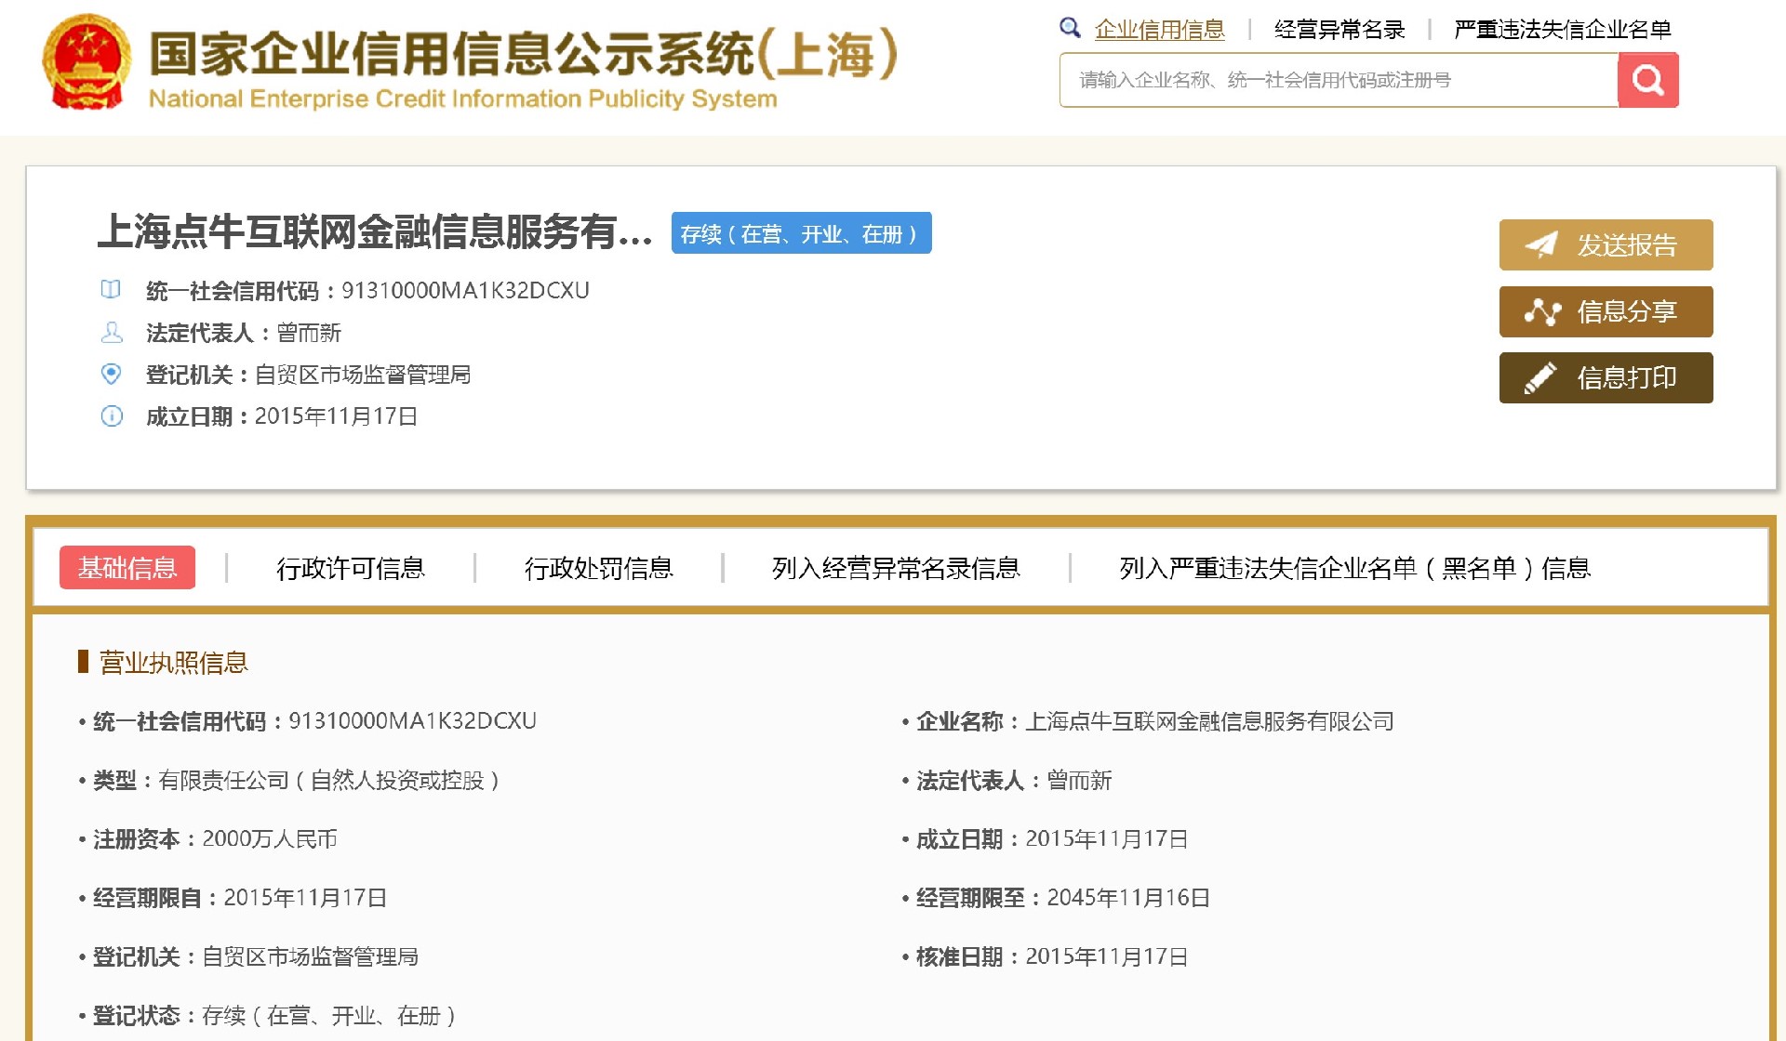Click the book icon beside 统一社会信用代码
This screenshot has height=1041, width=1786.
[112, 290]
